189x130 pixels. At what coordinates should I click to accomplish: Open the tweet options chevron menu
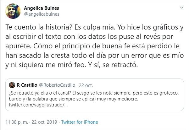point(181,8)
